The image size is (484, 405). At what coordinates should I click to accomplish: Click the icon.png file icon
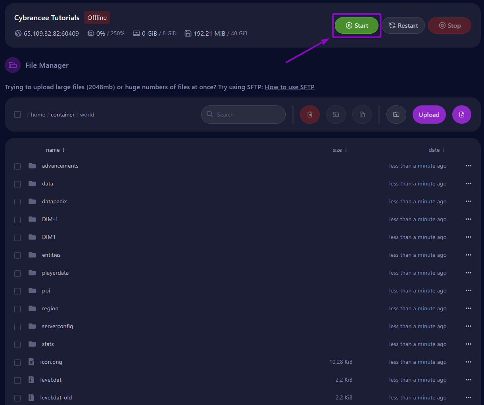31,362
